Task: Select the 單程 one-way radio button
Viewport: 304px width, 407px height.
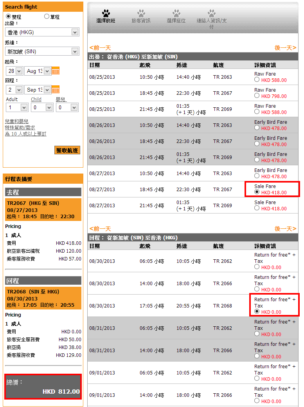Action: [x=47, y=16]
